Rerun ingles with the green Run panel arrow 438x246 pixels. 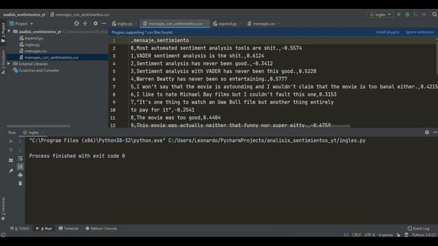coord(11,141)
